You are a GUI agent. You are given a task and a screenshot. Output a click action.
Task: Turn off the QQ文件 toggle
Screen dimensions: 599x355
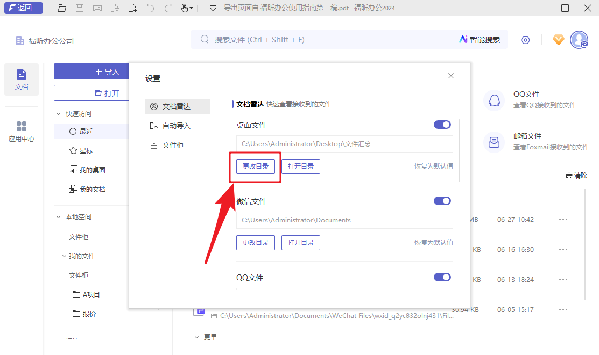coord(442,277)
